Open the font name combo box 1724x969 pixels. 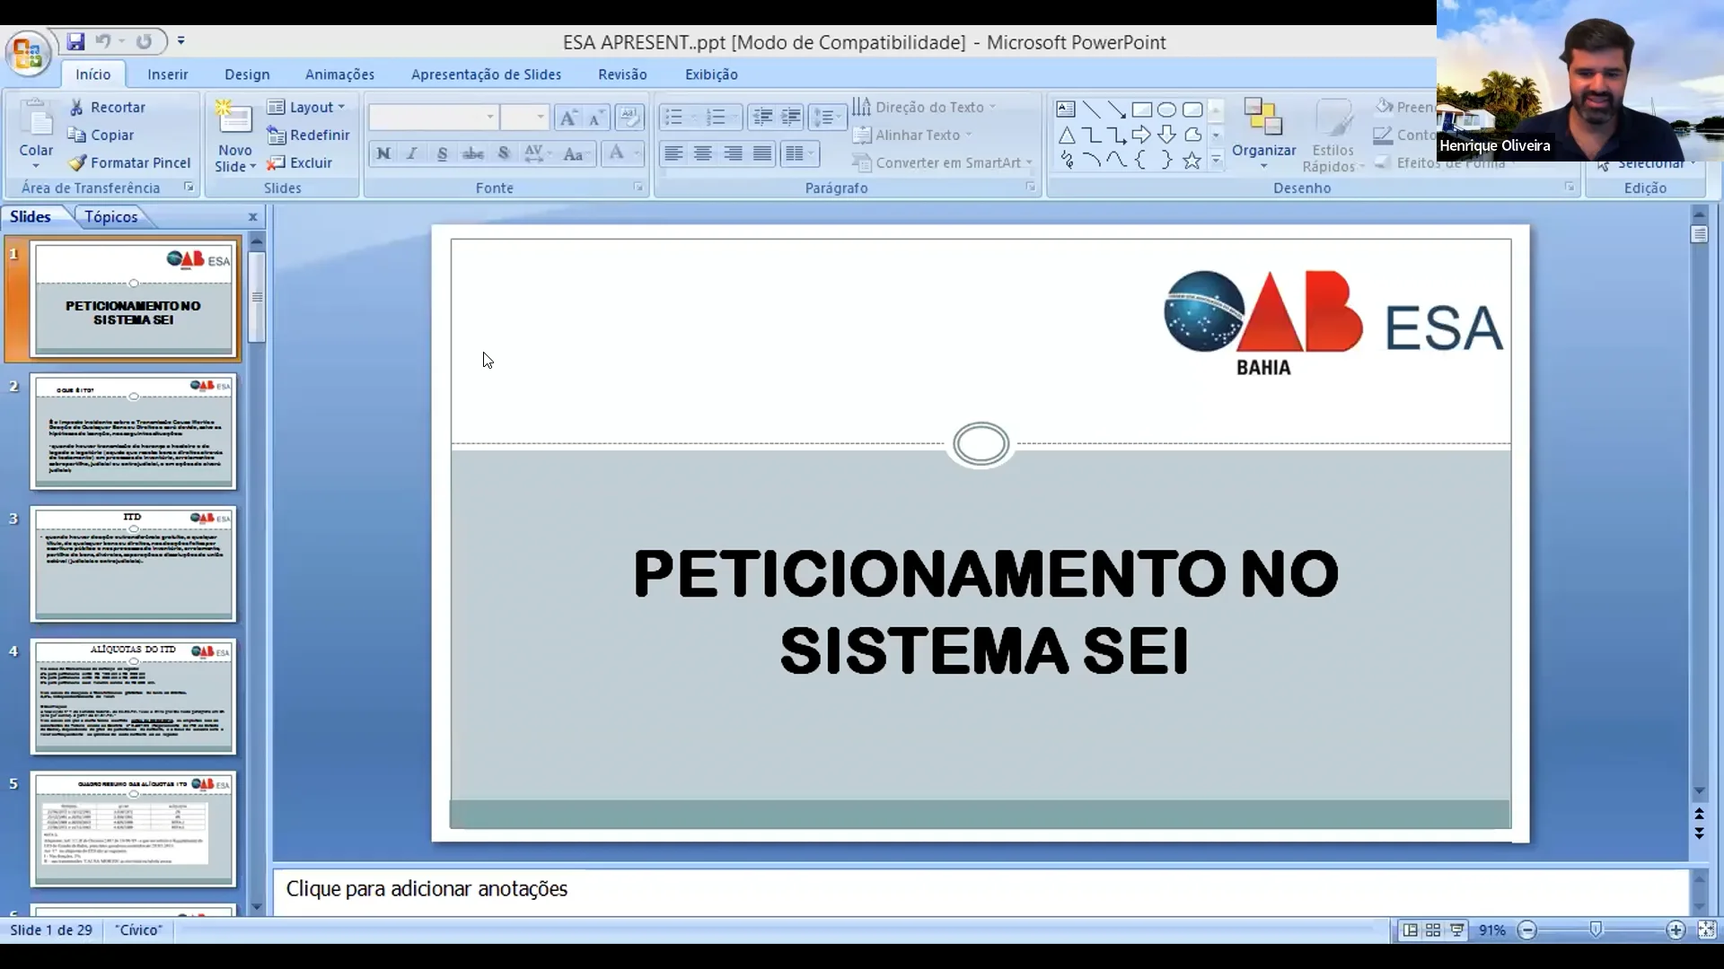(x=434, y=117)
